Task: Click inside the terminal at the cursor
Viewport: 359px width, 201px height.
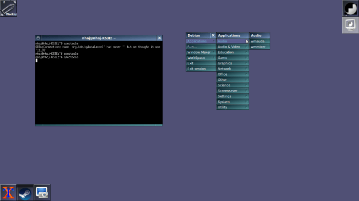Action: 36,60
